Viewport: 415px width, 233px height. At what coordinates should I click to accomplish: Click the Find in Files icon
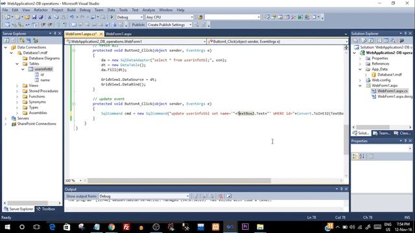click(200, 17)
